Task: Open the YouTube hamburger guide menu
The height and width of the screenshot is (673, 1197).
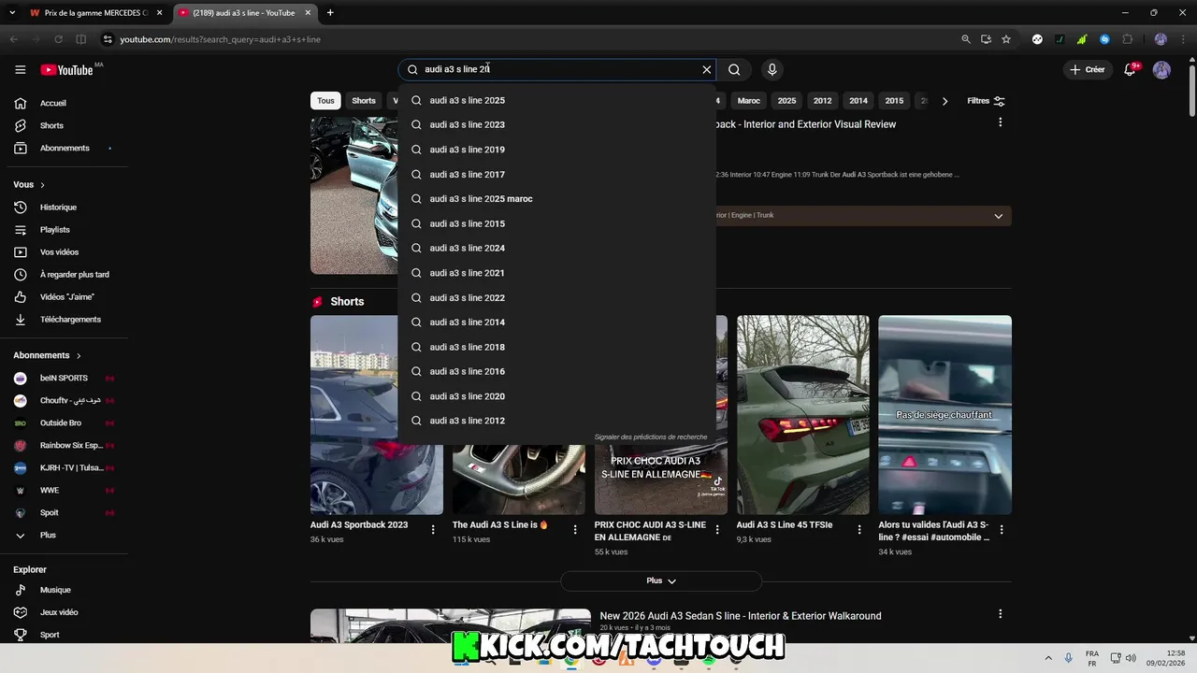Action: tap(20, 70)
